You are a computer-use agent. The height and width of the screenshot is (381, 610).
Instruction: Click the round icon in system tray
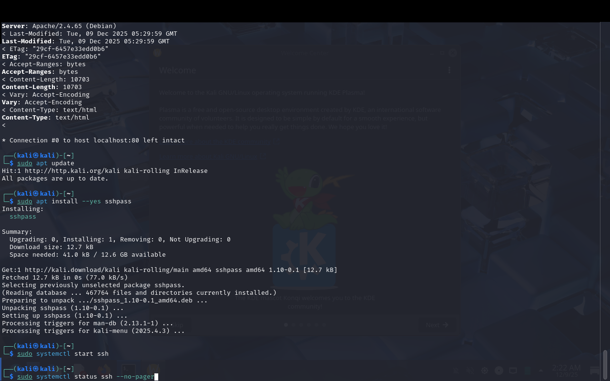(x=499, y=371)
